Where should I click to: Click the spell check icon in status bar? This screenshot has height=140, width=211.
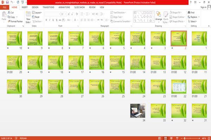[16, 138]
